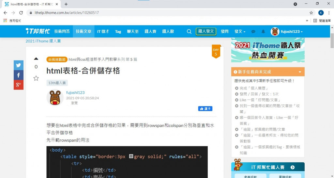Open the reading list

tap(322, 21)
